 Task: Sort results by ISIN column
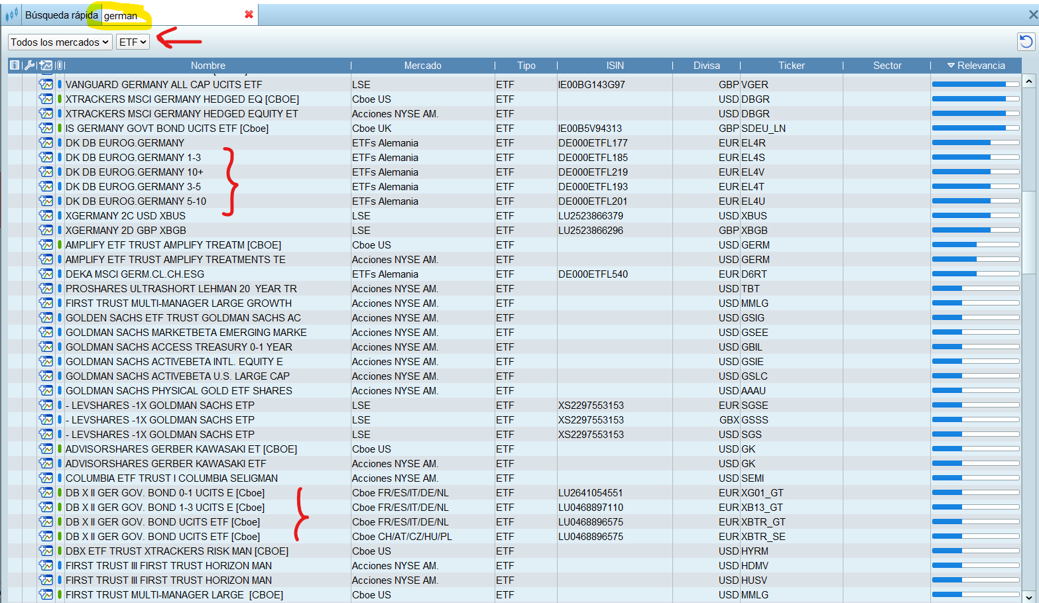click(615, 65)
